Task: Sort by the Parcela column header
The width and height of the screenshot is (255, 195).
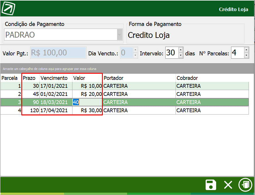Action: point(11,78)
